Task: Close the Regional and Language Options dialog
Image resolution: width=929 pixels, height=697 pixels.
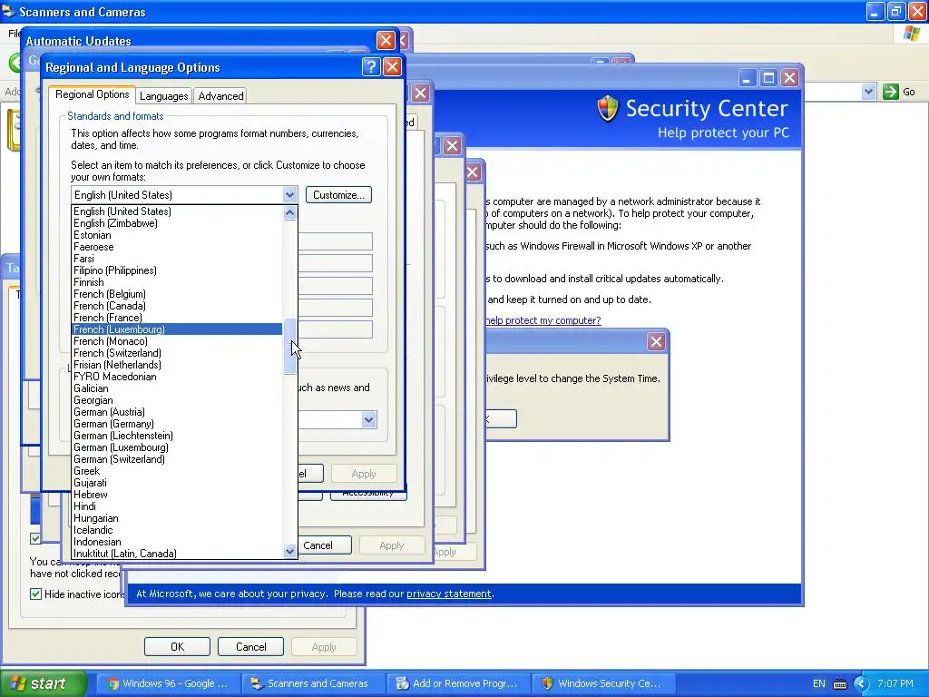Action: 392,67
